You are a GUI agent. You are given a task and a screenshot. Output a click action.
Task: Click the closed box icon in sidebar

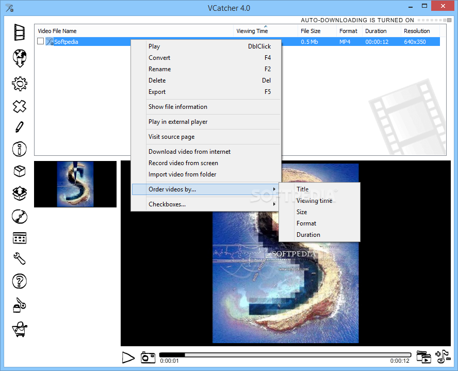pos(20,171)
